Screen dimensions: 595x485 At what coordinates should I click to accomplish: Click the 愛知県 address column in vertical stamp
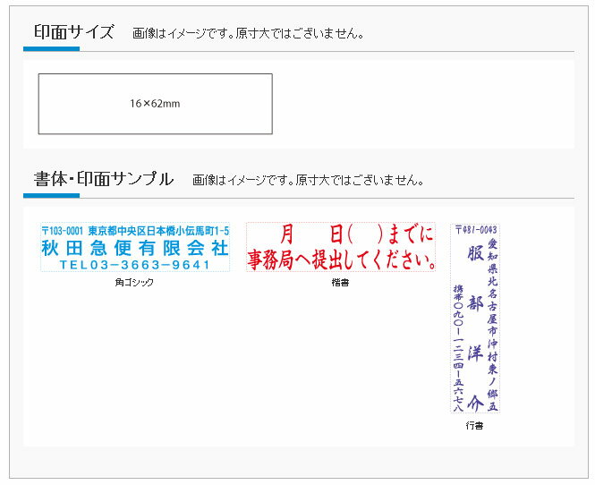click(492, 313)
